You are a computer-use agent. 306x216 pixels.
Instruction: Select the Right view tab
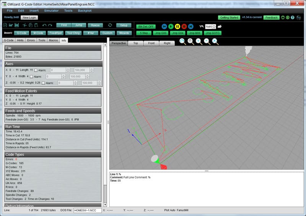click(x=167, y=43)
